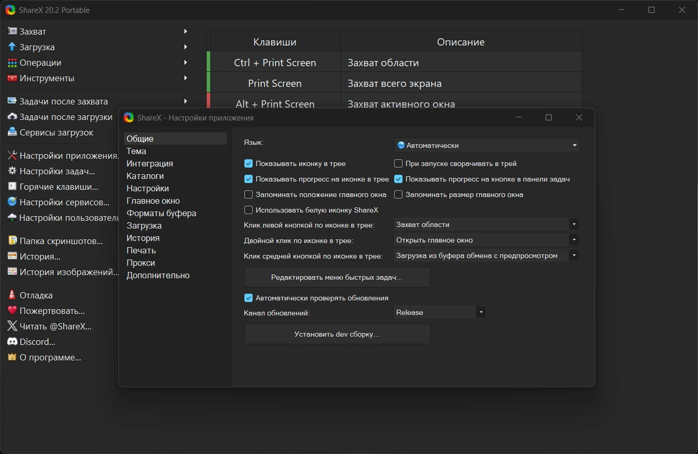Click the Задачи после захвата icon
Screen dimensions: 698x454
click(12, 101)
